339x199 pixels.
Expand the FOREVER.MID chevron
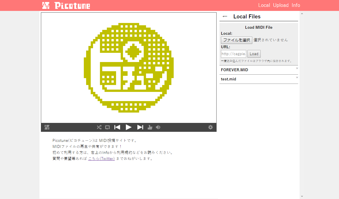[297, 68]
